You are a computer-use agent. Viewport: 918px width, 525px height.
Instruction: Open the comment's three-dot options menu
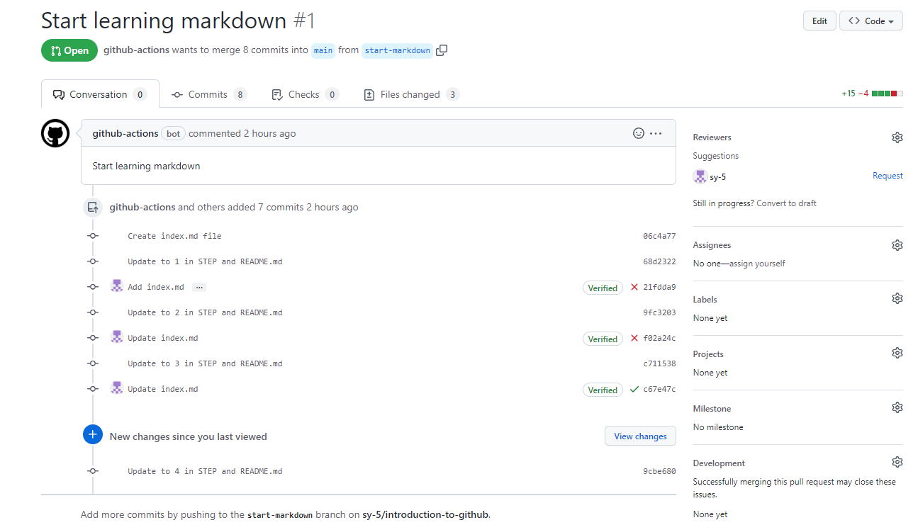(x=656, y=133)
